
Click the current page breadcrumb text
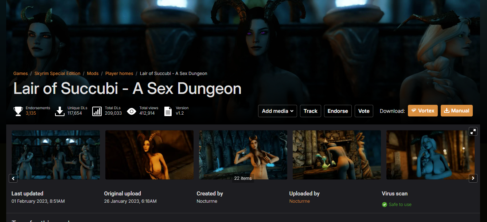(x=174, y=74)
